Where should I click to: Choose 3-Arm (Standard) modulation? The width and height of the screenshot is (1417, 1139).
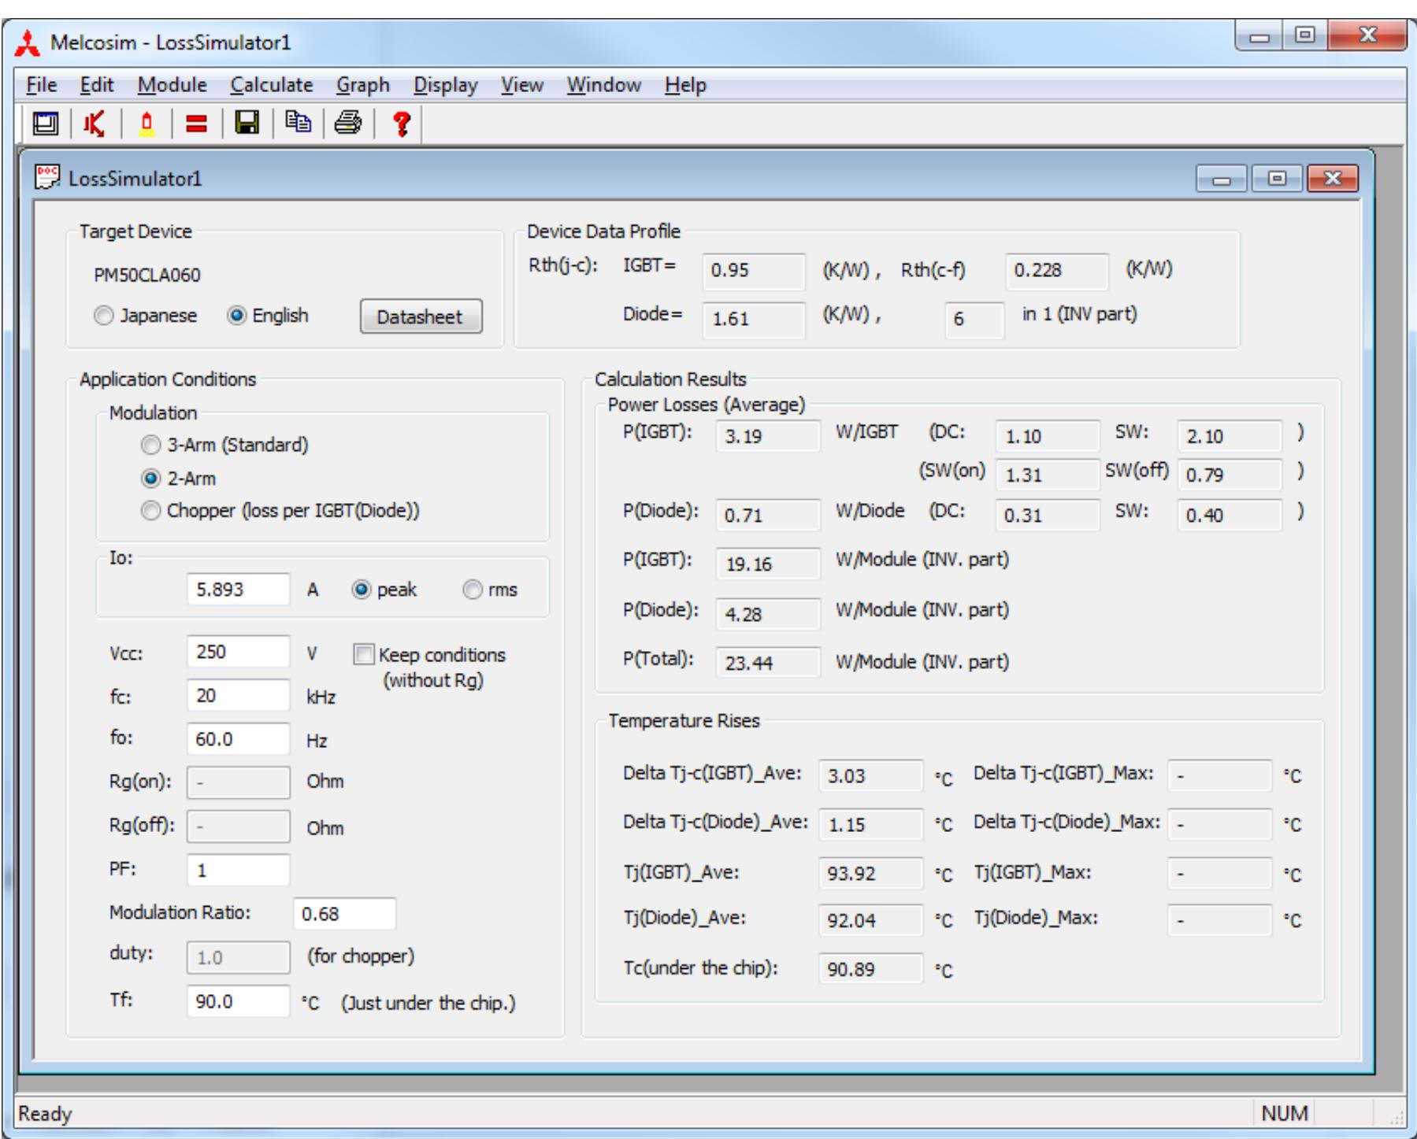[150, 445]
